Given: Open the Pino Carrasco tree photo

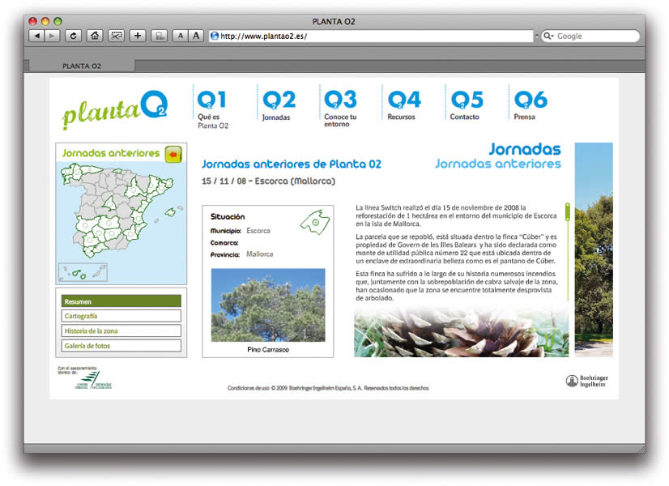Looking at the screenshot, I should point(268,305).
